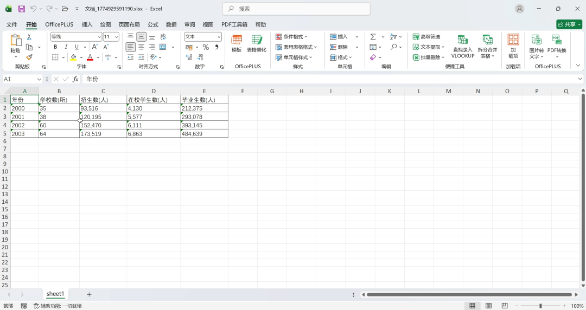Viewport: 586px width, 310px height.
Task: Click the 高级筛选 advanced filter button
Action: click(428, 37)
